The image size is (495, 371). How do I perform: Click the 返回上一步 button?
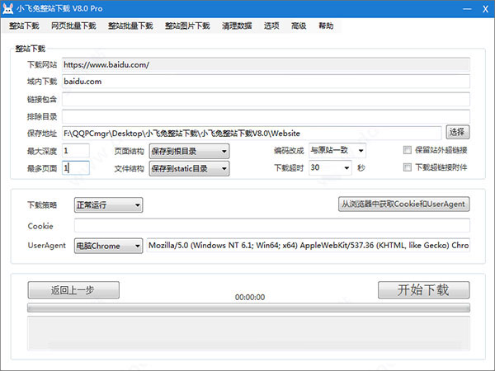tap(73, 290)
